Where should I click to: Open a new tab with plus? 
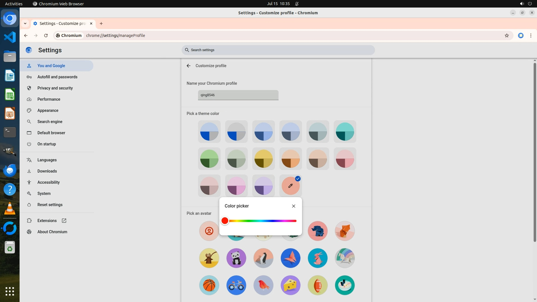point(101,23)
